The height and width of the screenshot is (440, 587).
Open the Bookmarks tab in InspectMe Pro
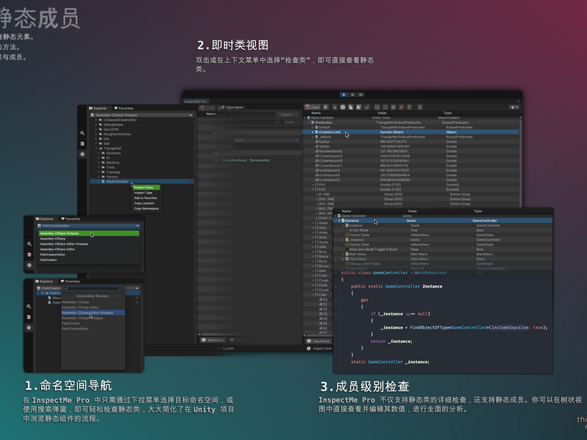click(x=232, y=107)
